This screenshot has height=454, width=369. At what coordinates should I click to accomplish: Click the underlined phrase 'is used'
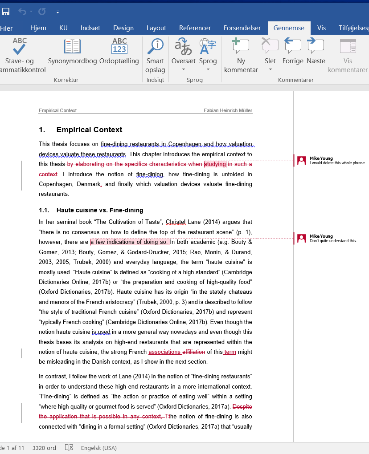[x=101, y=332]
